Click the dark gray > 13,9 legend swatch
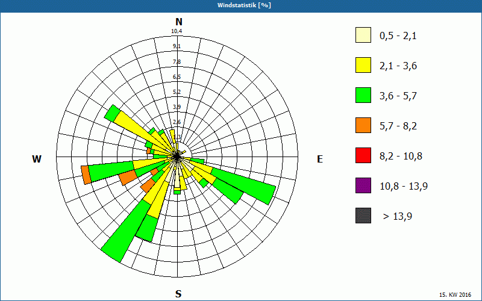 [363, 216]
